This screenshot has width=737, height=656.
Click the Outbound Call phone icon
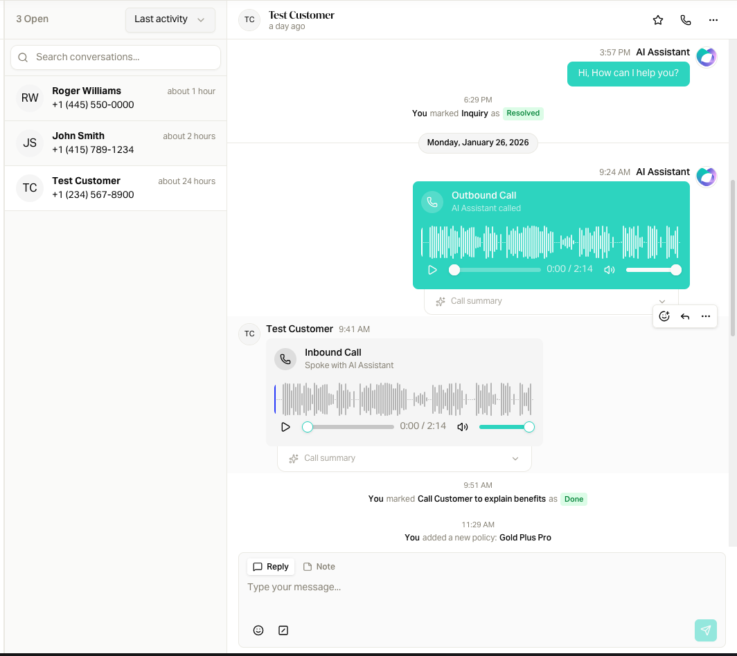pos(432,202)
